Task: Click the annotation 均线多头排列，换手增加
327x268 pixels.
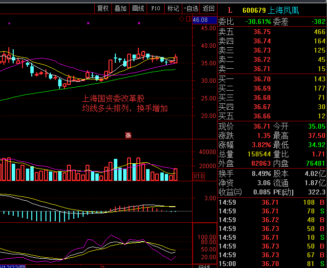Action: [125, 108]
